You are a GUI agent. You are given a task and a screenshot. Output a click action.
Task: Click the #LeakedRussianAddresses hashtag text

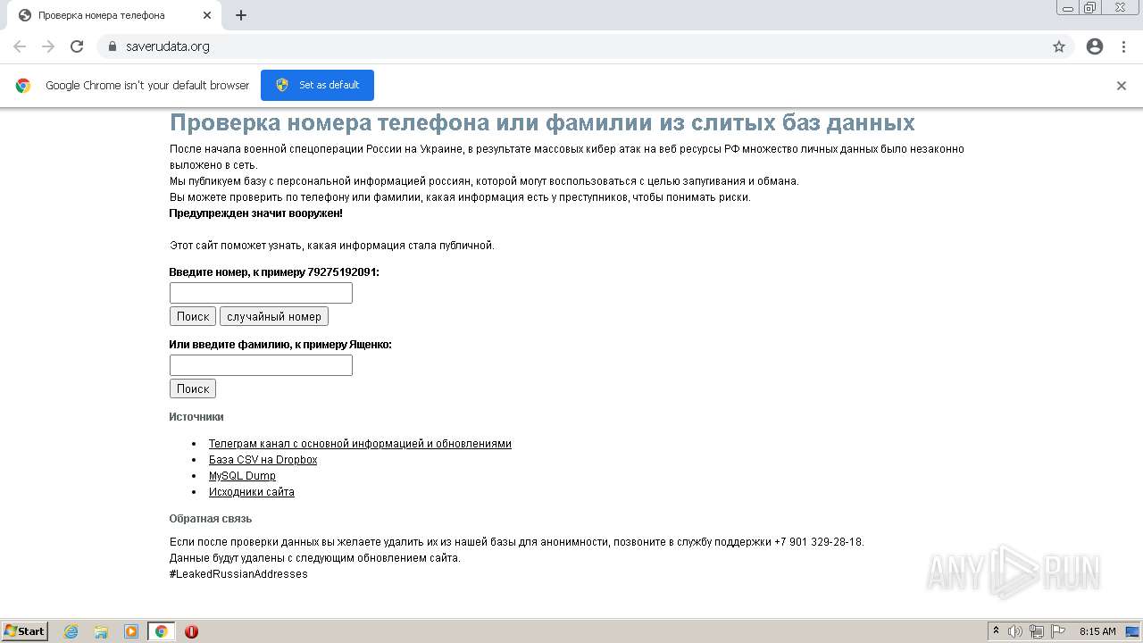tap(238, 574)
